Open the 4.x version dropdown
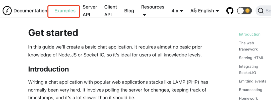 click(x=177, y=11)
